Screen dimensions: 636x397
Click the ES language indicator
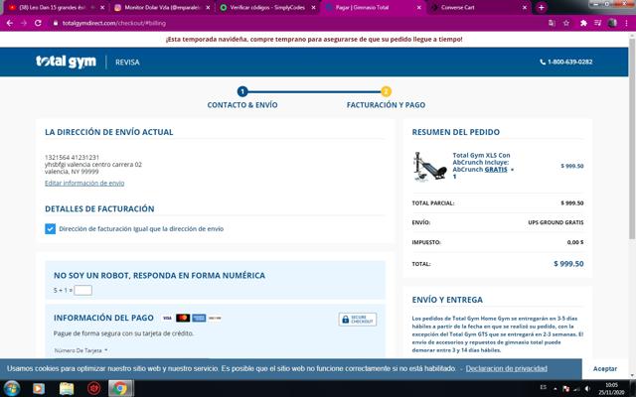tap(544, 388)
